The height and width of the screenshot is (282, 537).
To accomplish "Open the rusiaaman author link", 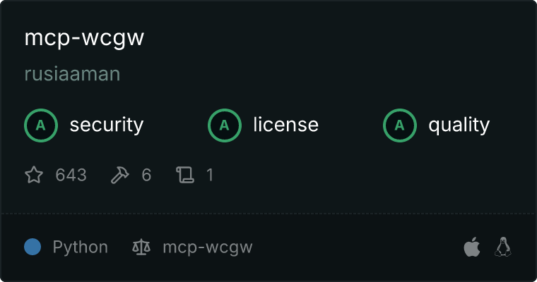I will pyautogui.click(x=72, y=74).
